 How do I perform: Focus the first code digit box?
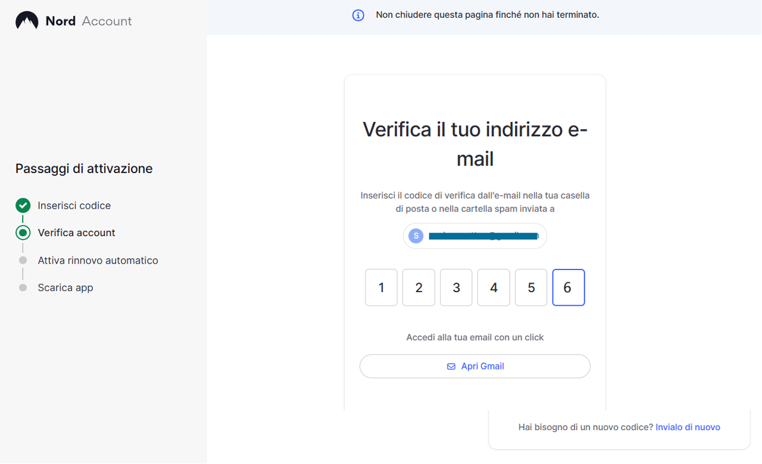point(381,288)
